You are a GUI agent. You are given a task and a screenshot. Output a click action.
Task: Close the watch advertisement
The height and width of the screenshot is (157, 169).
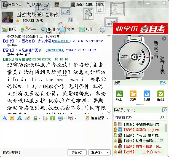[164, 39]
